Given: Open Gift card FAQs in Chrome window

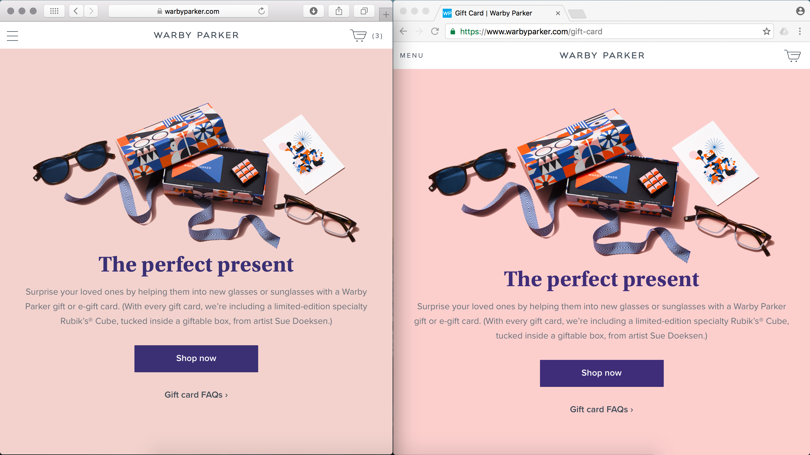Looking at the screenshot, I should point(602,409).
